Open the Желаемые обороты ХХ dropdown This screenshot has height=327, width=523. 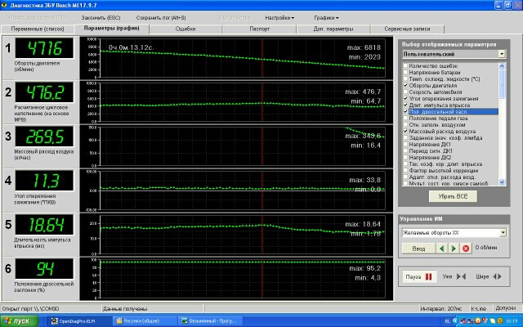point(503,232)
